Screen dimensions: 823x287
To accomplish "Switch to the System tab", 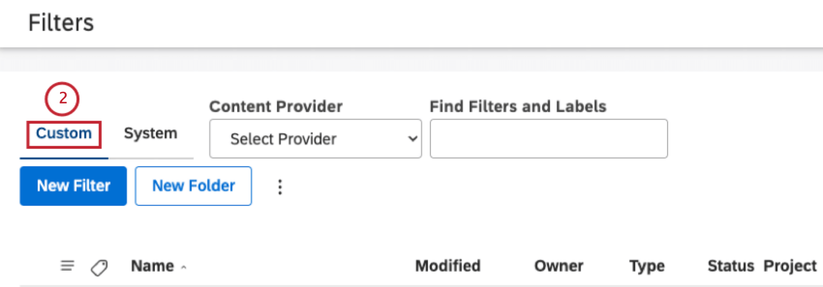I will click(151, 133).
